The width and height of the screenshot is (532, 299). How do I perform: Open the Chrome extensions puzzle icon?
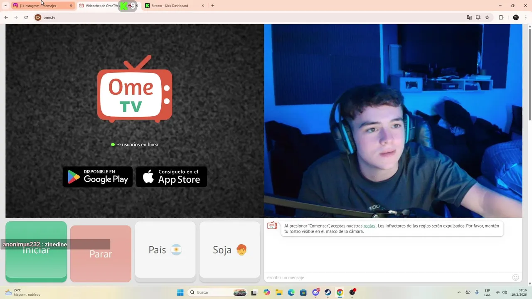[501, 17]
